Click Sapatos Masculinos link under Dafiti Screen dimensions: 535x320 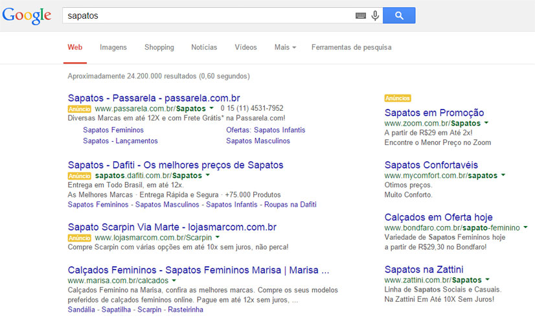point(167,204)
